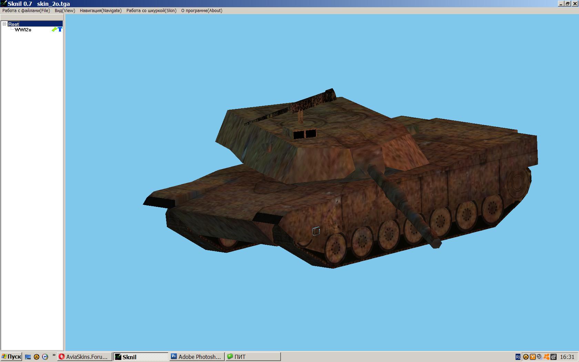Click the Sknil taskbar button

coord(141,357)
